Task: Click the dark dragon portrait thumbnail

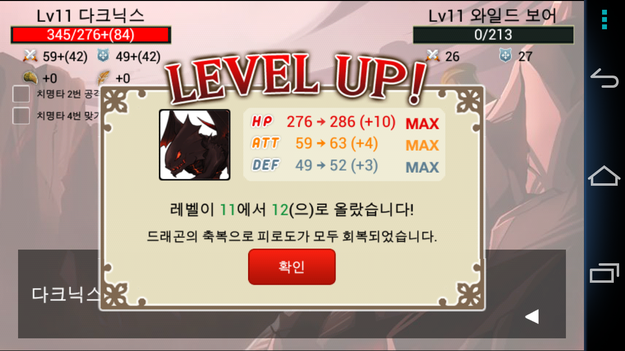Action: pos(194,145)
